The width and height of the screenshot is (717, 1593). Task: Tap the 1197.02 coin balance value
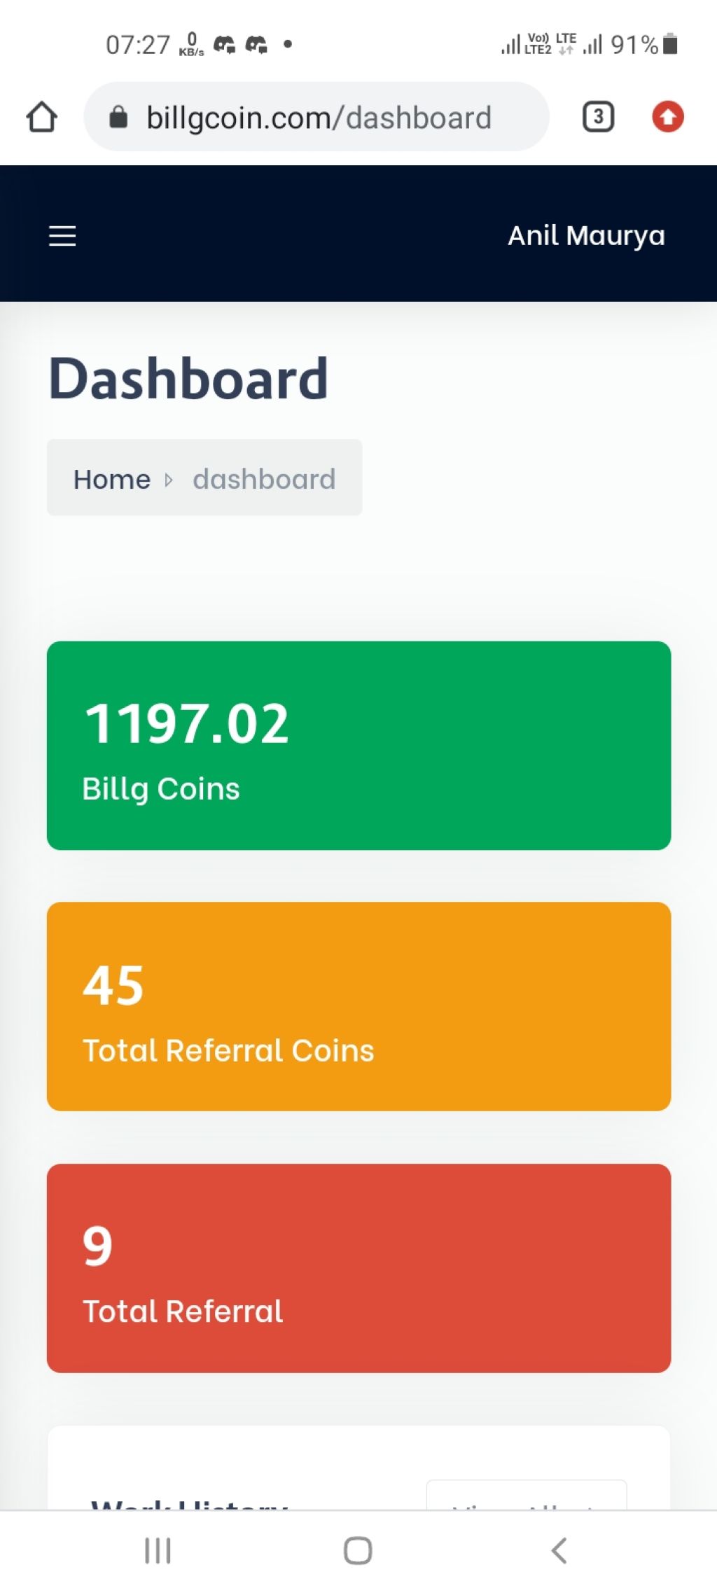click(186, 723)
